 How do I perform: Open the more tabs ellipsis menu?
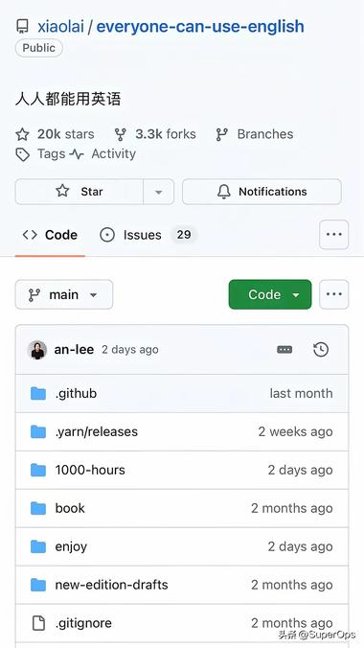click(x=334, y=235)
